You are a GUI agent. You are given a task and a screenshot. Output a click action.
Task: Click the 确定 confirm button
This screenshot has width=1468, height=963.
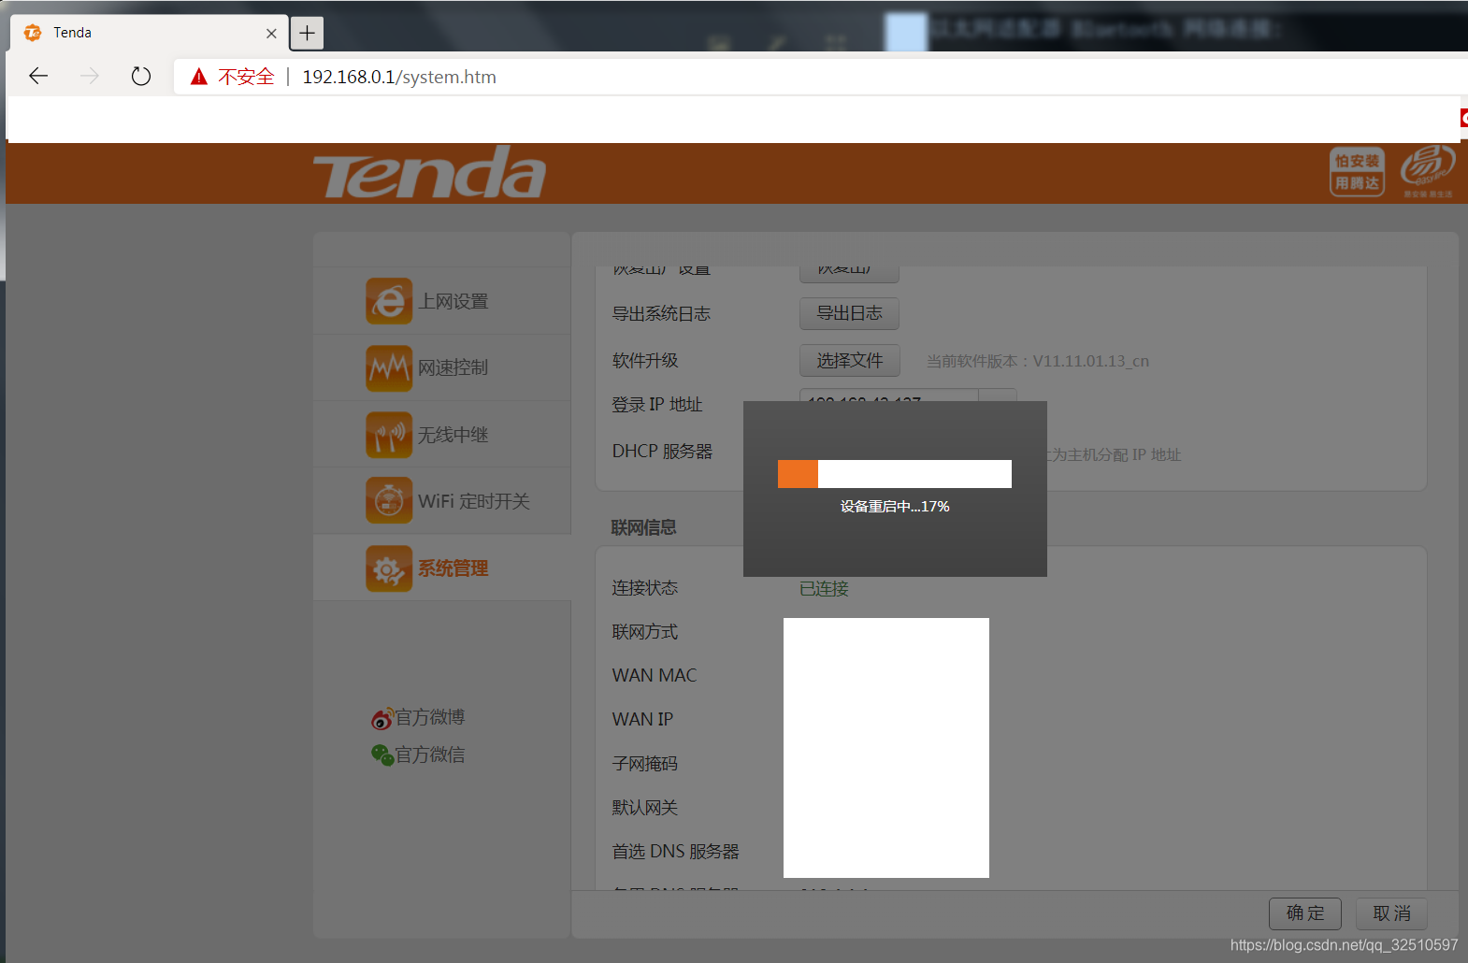pyautogui.click(x=1305, y=913)
